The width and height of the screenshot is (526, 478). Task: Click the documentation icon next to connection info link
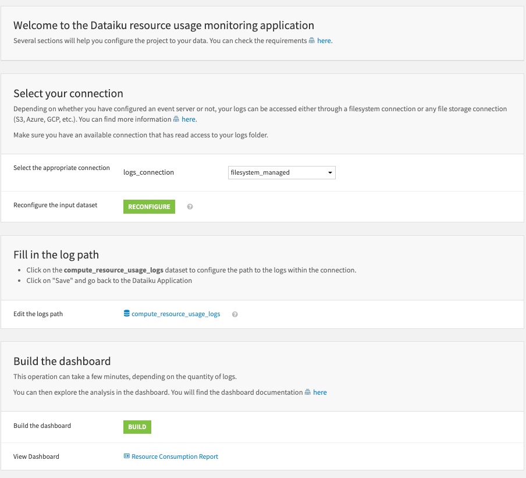(176, 119)
